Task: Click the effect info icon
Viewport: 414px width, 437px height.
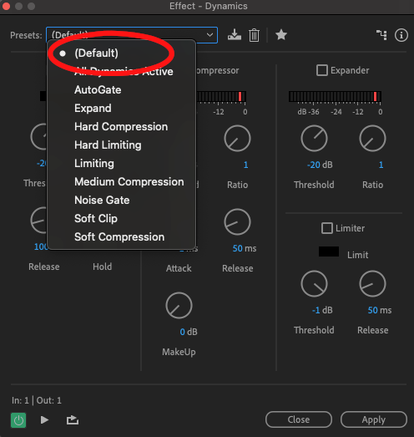Action: tap(401, 35)
